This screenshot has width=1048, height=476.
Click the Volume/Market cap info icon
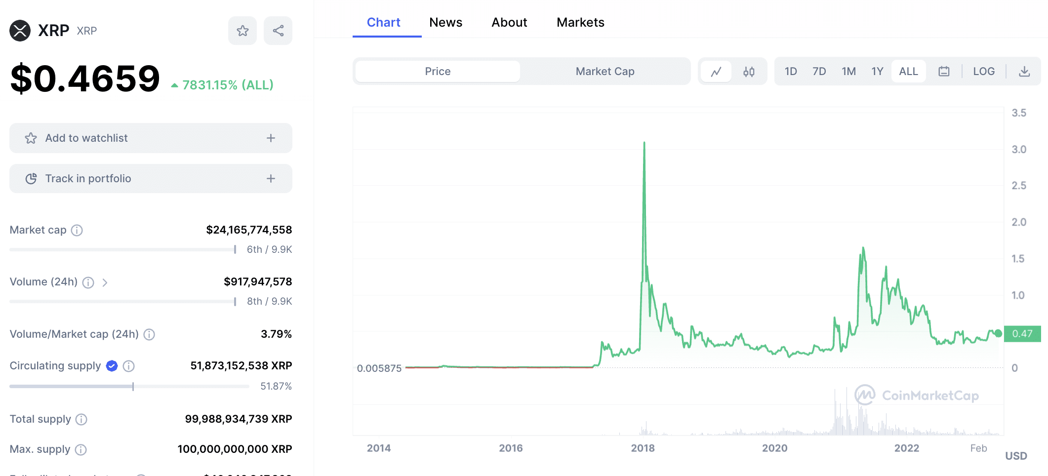pyautogui.click(x=149, y=335)
